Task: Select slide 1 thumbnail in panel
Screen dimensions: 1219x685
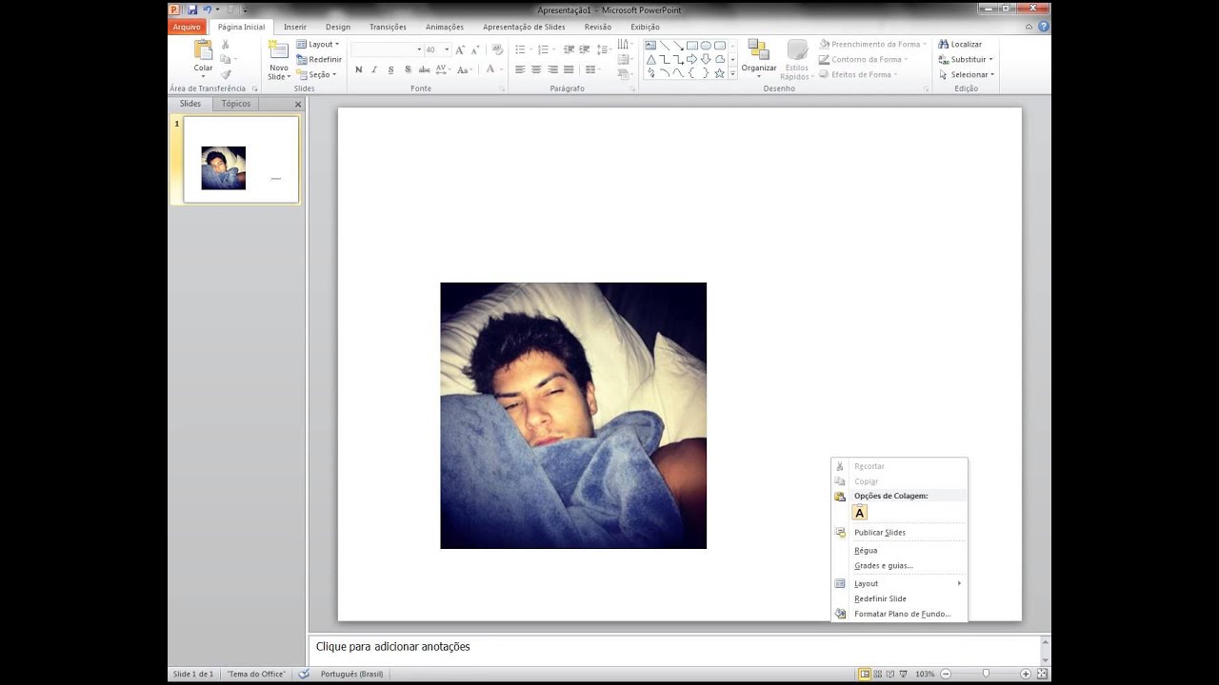Action: click(x=241, y=160)
